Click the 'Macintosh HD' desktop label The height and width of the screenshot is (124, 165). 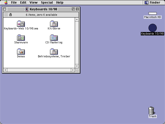[x=153, y=17]
